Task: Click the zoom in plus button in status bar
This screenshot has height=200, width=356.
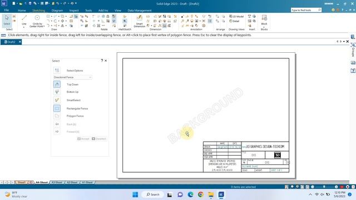Action: (336, 187)
